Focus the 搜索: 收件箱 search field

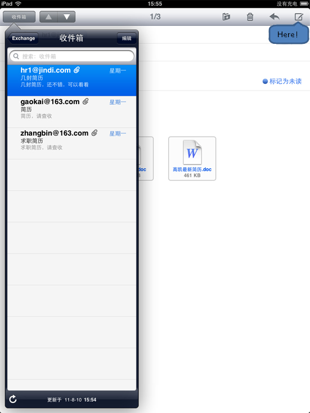[x=71, y=56]
